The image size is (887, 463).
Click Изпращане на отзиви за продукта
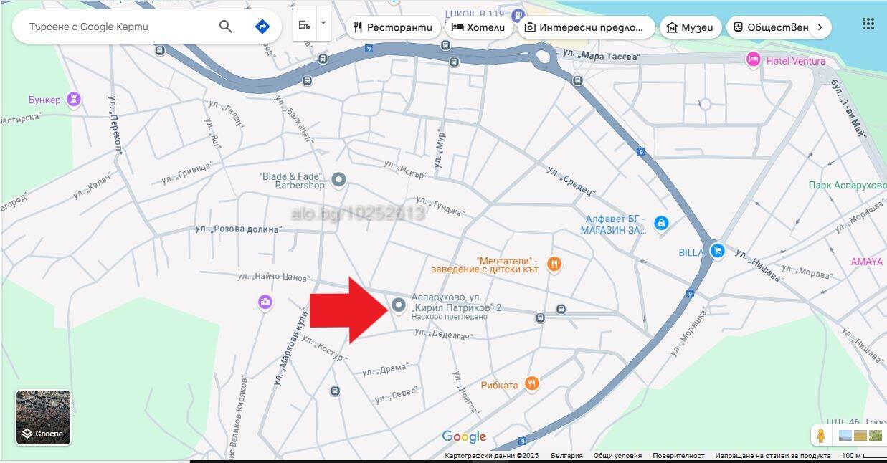(772, 456)
